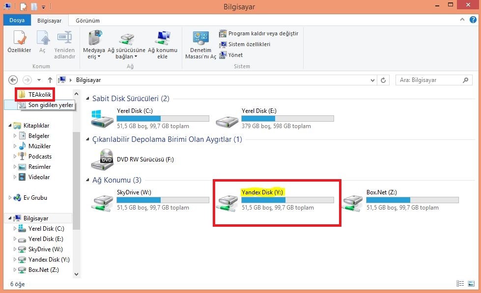Select SkyDrive (W:) network drive icon
The height and width of the screenshot is (293, 481).
click(103, 203)
